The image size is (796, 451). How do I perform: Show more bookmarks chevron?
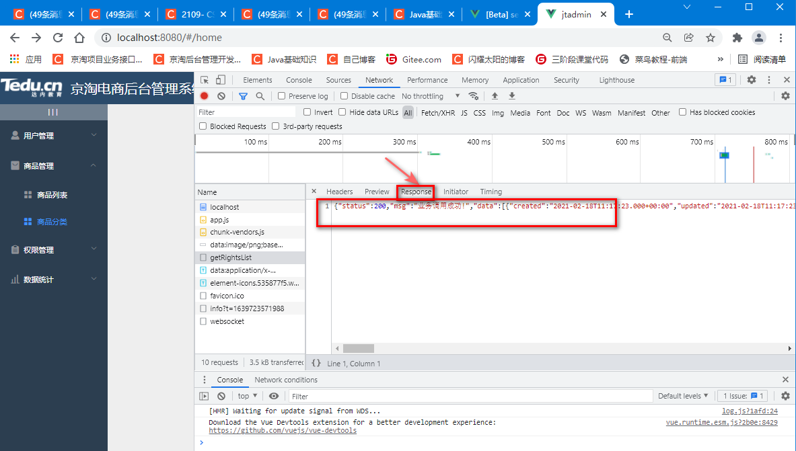pos(721,59)
